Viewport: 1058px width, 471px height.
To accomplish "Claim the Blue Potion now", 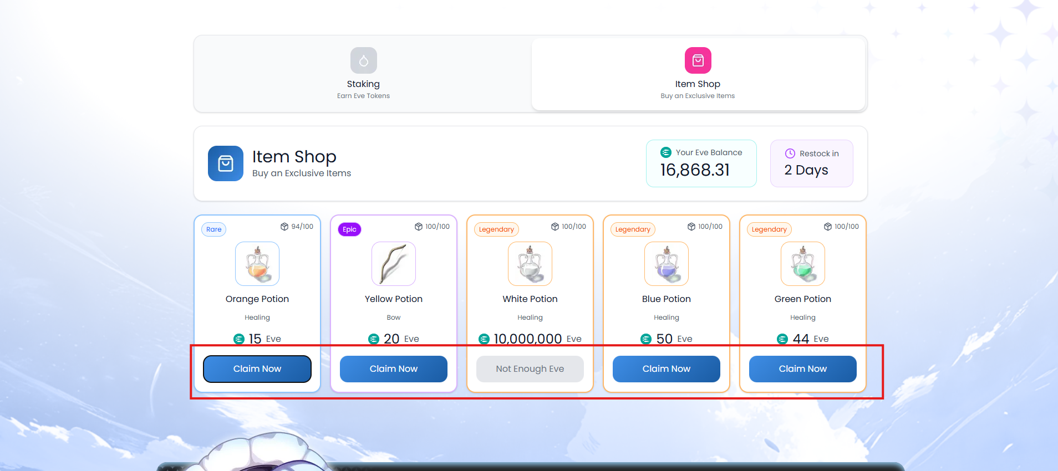I will (666, 369).
